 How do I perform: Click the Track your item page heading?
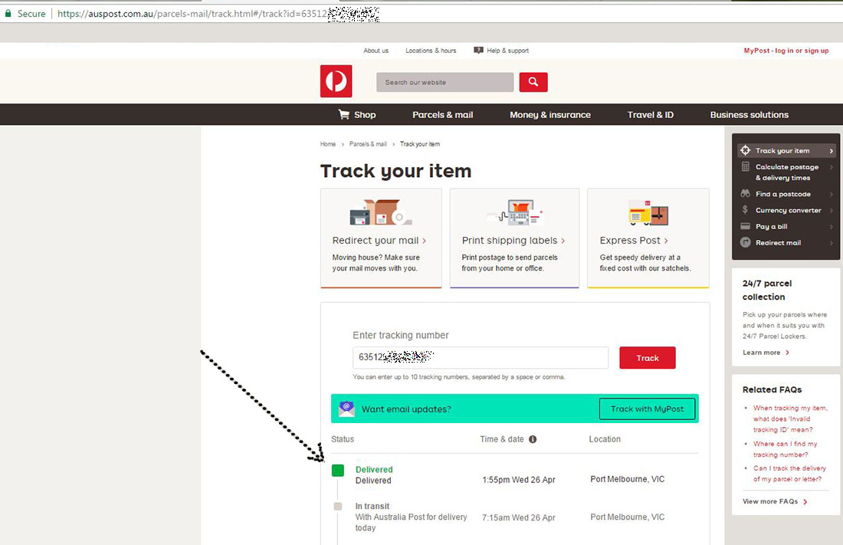pyautogui.click(x=395, y=171)
